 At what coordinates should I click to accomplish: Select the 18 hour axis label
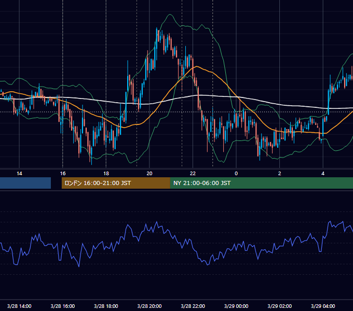[106, 173]
